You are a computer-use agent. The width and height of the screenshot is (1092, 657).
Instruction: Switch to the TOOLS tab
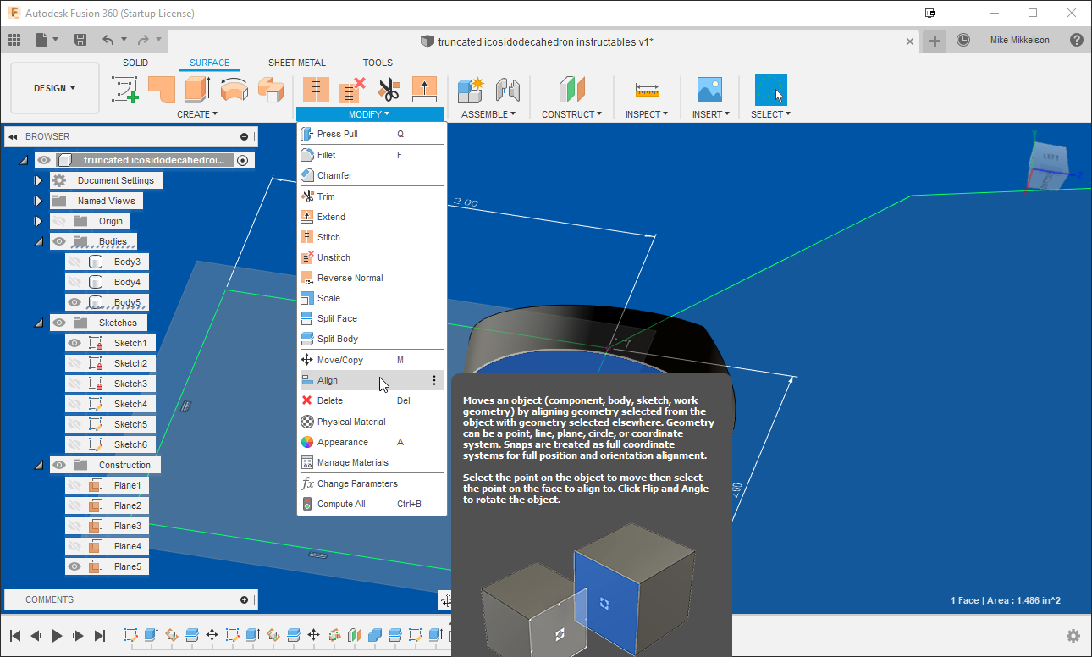coord(378,63)
